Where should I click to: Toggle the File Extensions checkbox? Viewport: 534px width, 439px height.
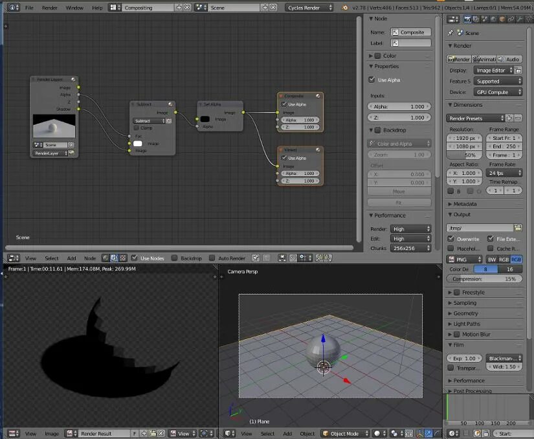click(491, 239)
